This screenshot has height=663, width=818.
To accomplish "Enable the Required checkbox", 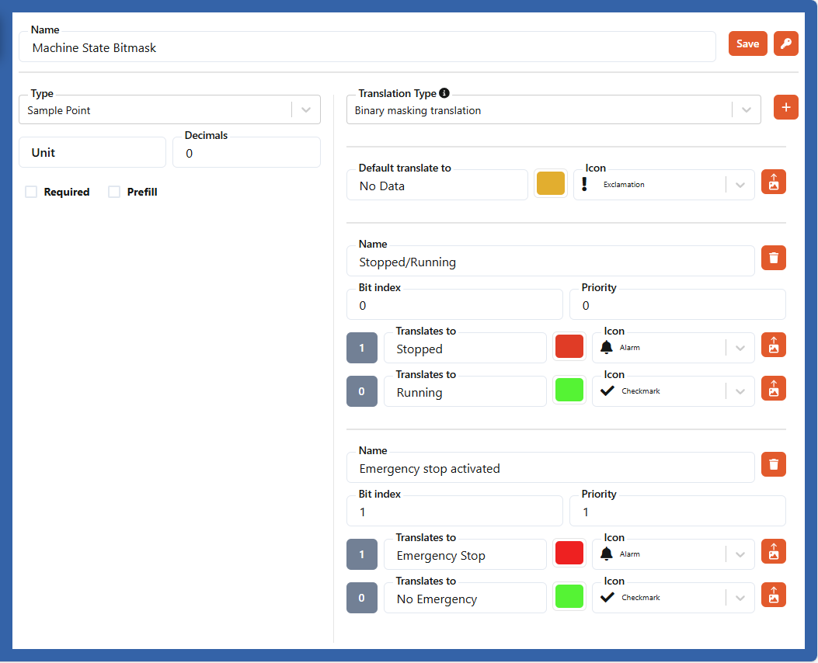I will pos(31,192).
